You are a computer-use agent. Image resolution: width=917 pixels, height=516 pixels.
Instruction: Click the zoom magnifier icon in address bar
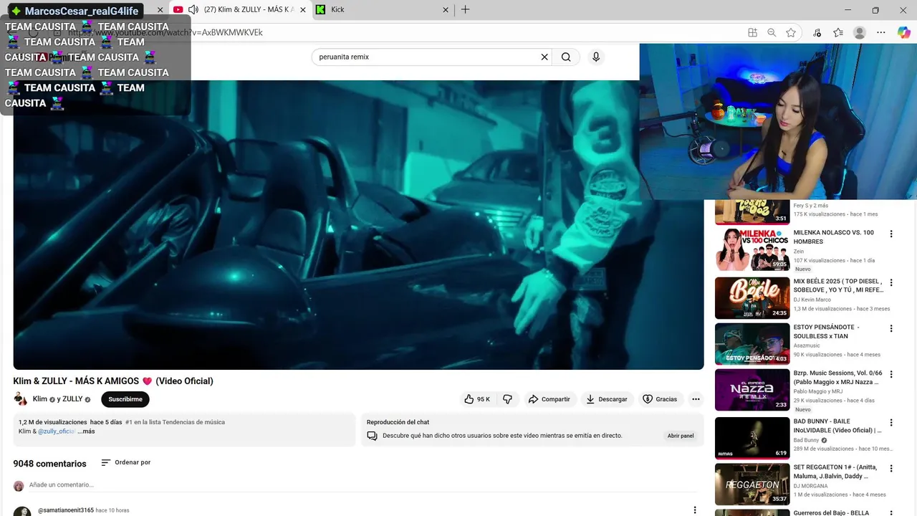pos(772,32)
